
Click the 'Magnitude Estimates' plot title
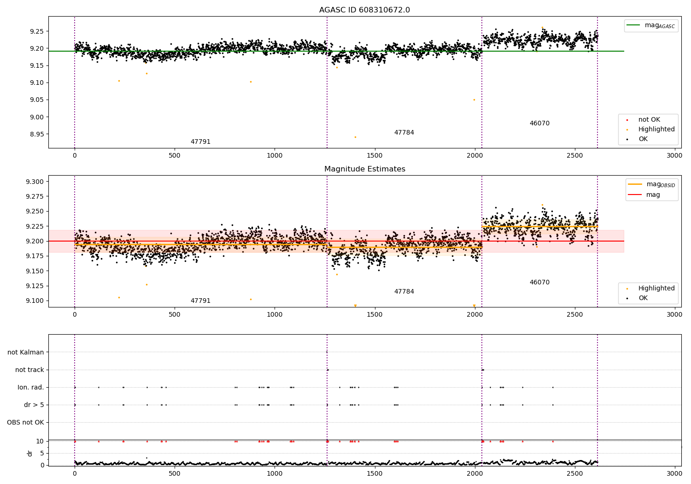click(x=365, y=169)
